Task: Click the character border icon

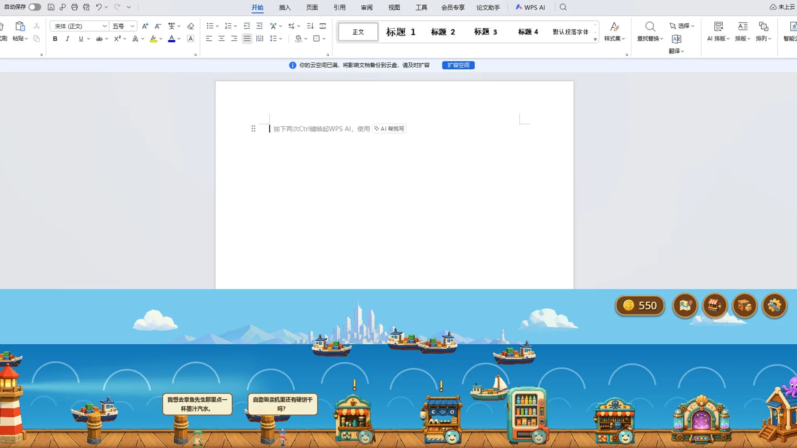Action: pos(191,39)
